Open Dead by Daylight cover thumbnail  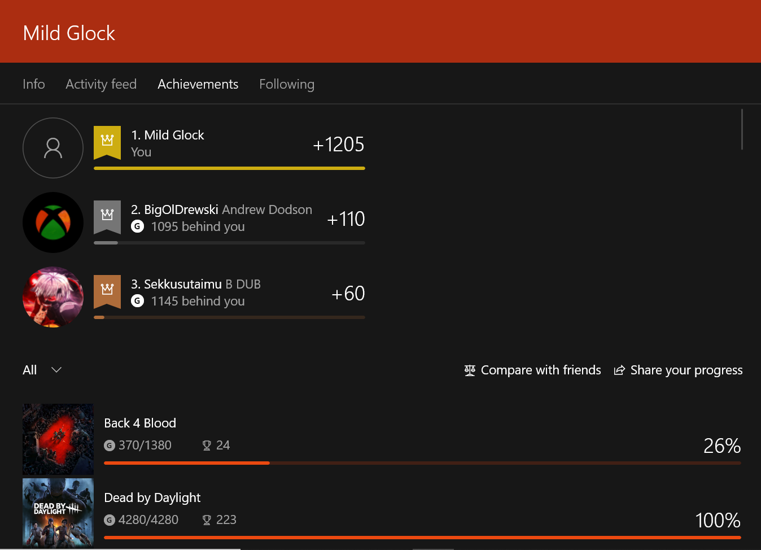pos(58,513)
